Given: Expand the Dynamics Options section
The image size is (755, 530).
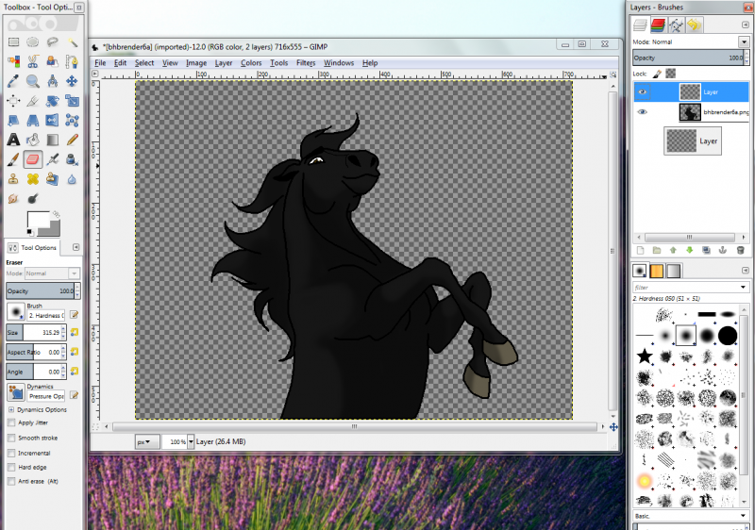Looking at the screenshot, I should click(x=11, y=410).
